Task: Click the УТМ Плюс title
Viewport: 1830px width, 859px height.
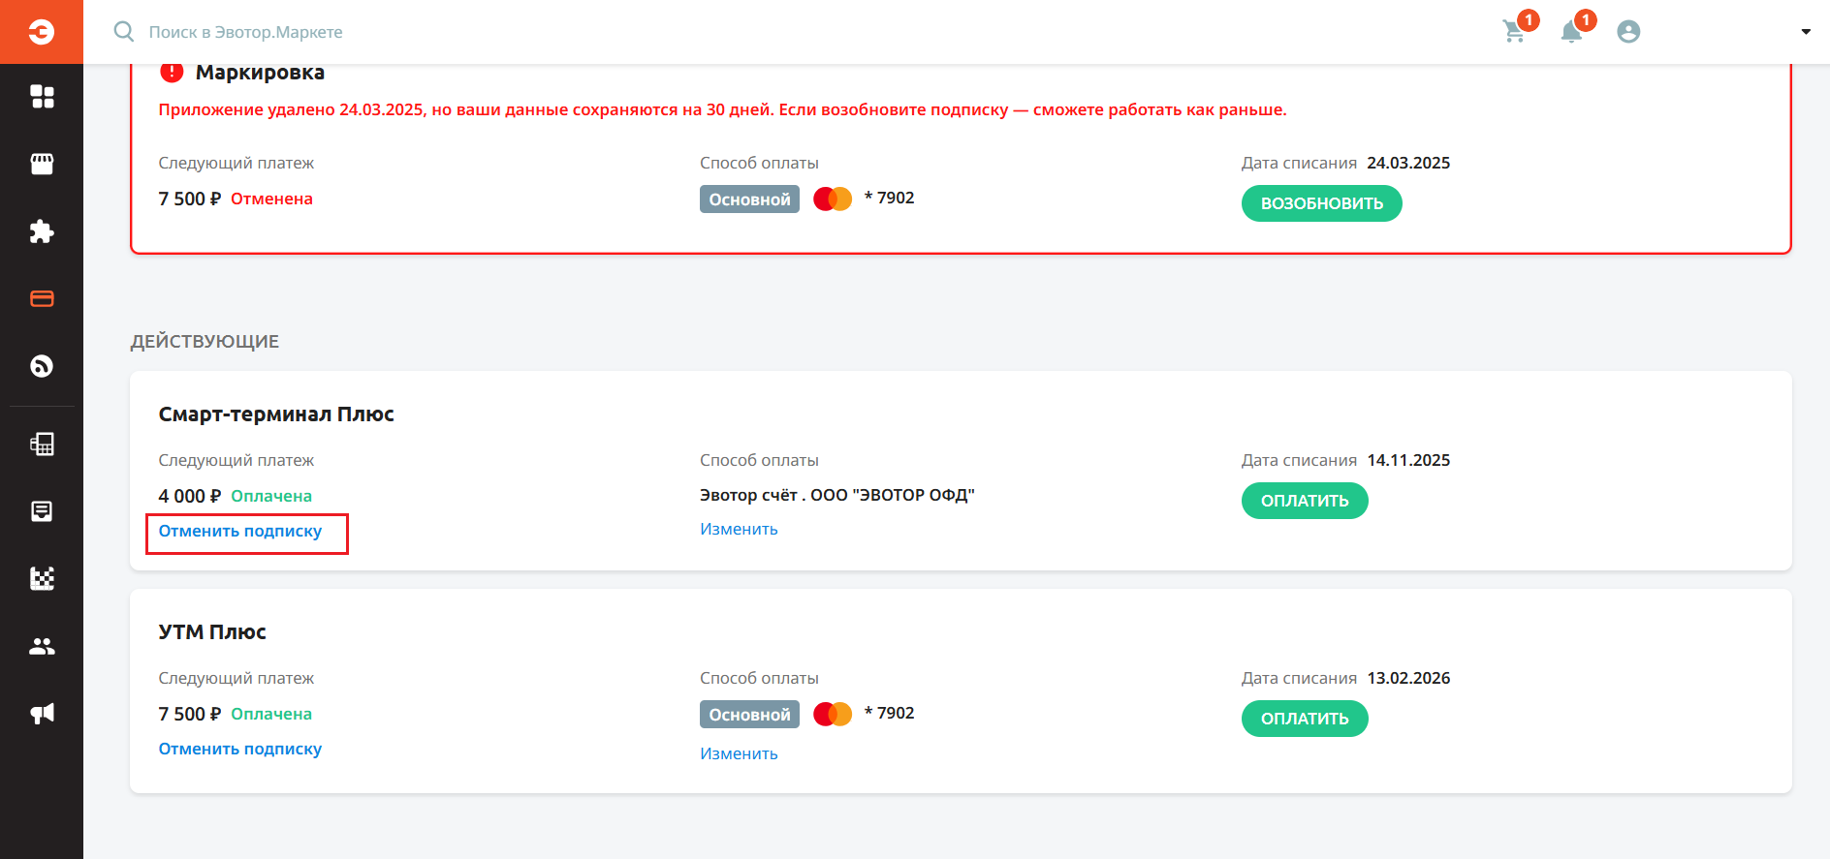Action: [212, 632]
